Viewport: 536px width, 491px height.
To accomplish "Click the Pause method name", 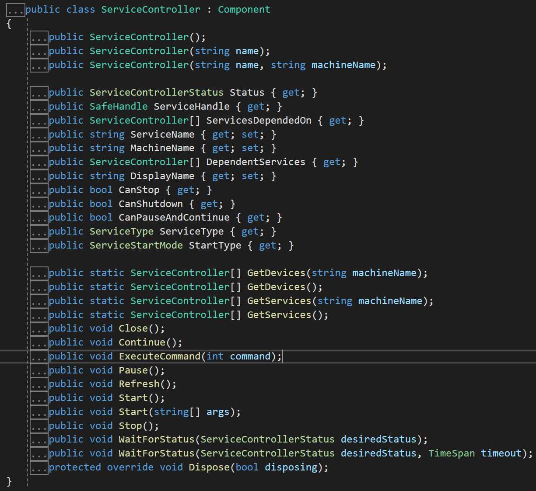I will click(x=133, y=370).
